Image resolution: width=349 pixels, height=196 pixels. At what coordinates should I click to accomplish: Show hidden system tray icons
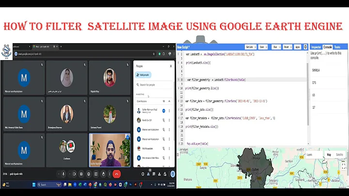coord(151,185)
